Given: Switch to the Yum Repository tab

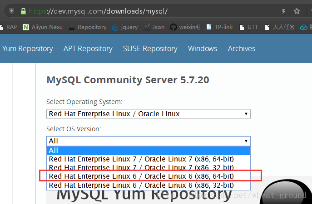Looking at the screenshot, I should 27,48.
